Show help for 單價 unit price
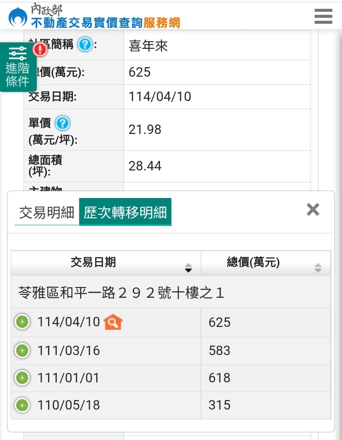This screenshot has width=342, height=440. tap(63, 123)
